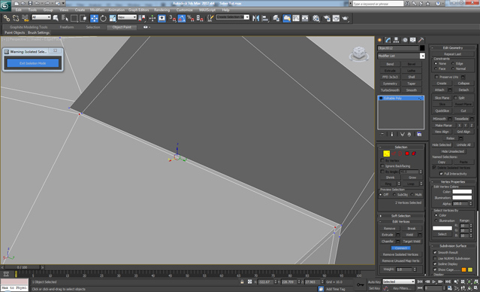This screenshot has width=480, height=292.
Task: Select Border sub-object level icon
Action: point(400,154)
